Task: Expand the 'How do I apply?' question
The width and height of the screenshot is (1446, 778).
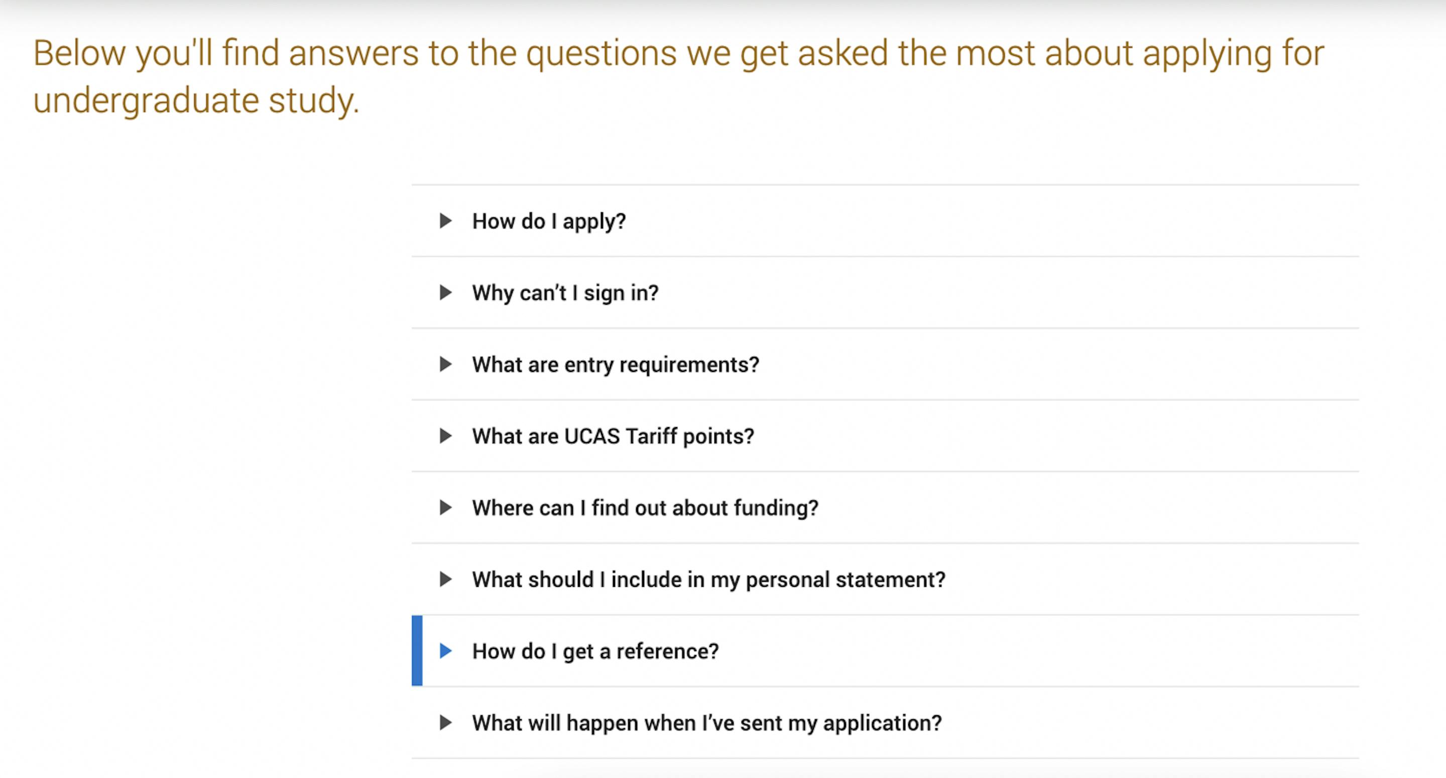Action: (x=885, y=221)
